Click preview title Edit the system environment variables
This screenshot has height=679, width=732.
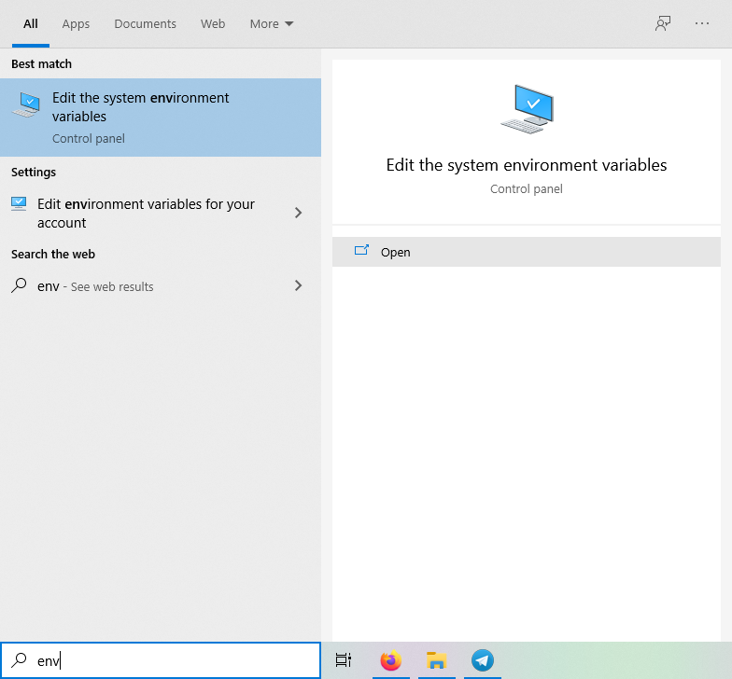527,165
